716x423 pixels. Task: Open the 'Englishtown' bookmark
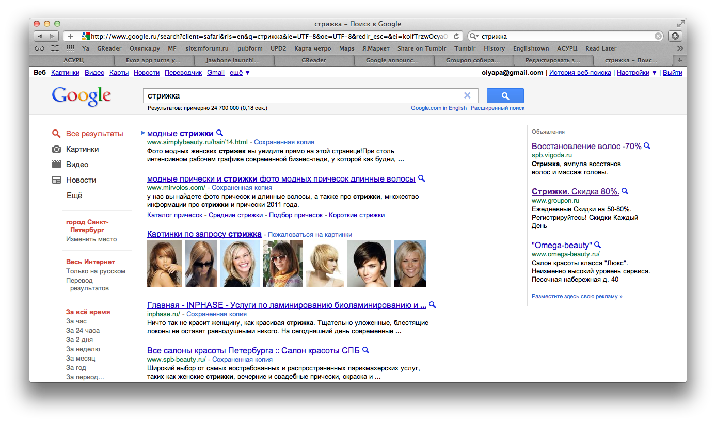click(531, 48)
